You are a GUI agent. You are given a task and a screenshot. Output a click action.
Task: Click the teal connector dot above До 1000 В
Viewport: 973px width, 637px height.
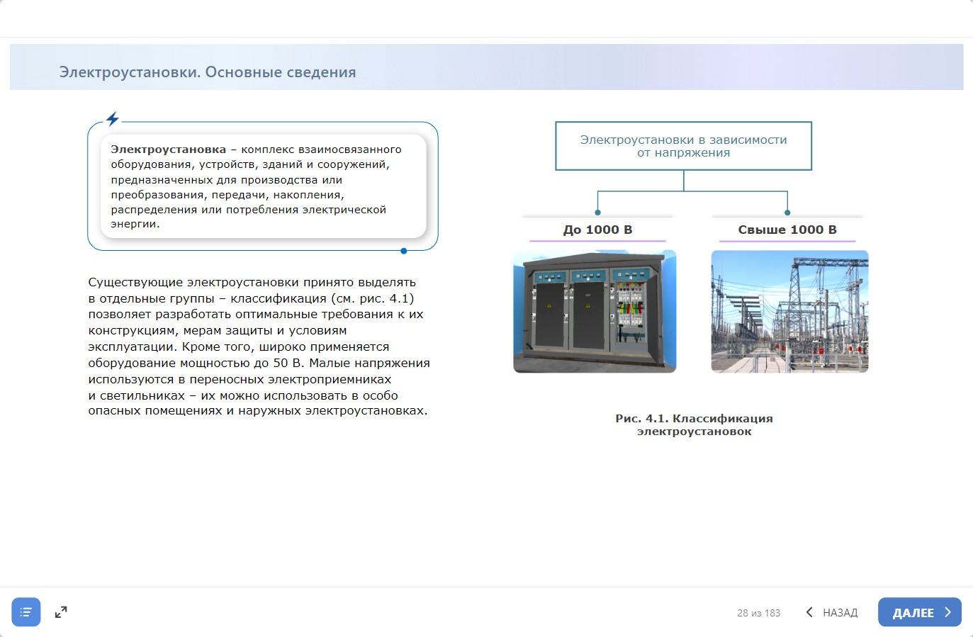pyautogui.click(x=598, y=213)
